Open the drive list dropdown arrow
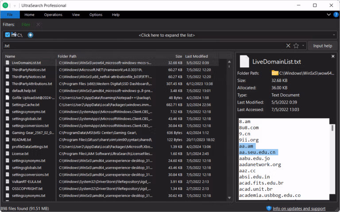340x212 pixels. tap(334, 35)
